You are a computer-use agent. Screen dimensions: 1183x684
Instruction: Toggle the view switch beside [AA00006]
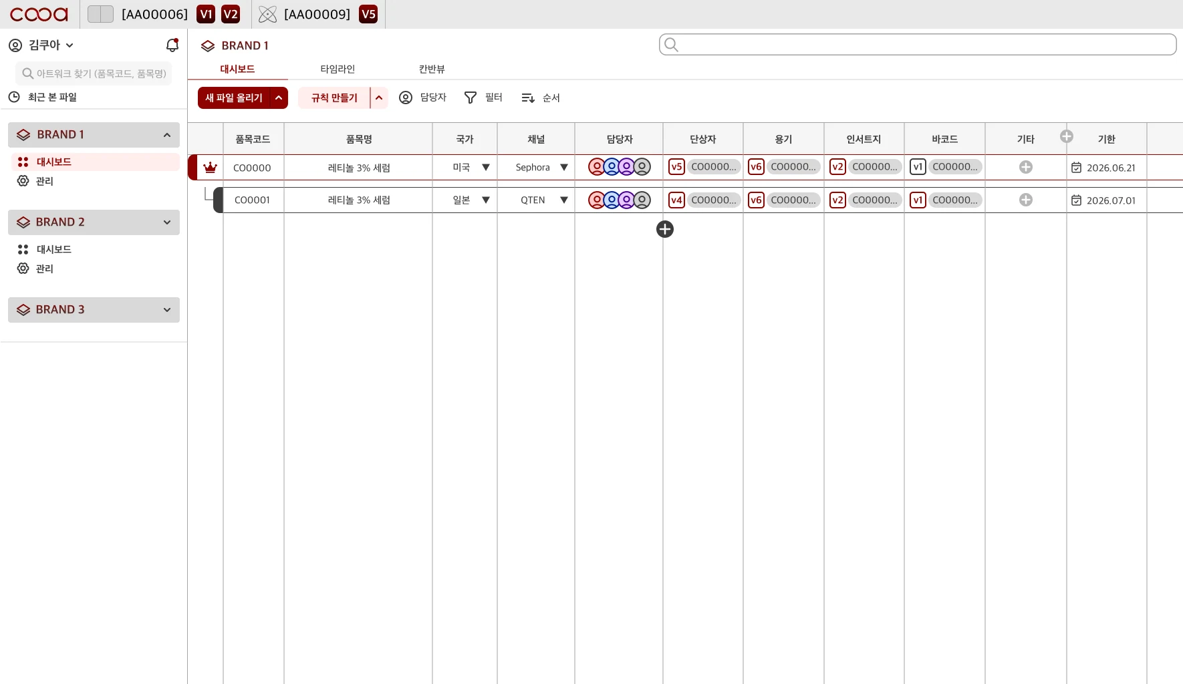tap(100, 14)
